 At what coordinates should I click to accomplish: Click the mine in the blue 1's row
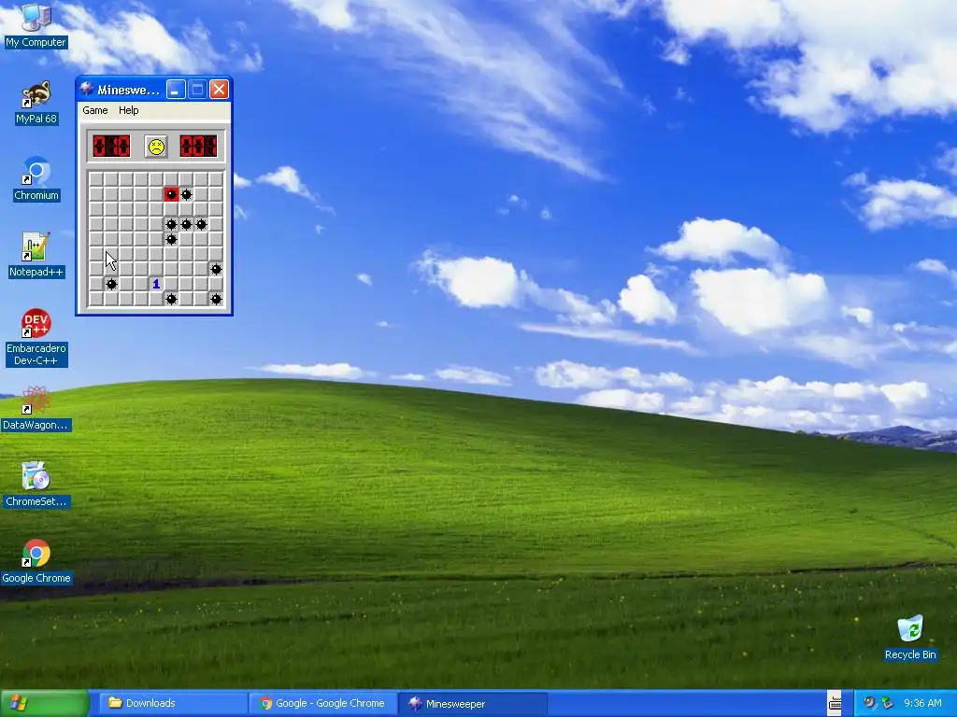click(x=111, y=284)
